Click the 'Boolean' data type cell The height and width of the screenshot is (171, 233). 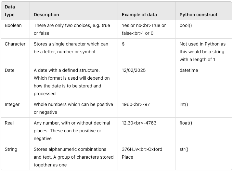click(x=13, y=25)
